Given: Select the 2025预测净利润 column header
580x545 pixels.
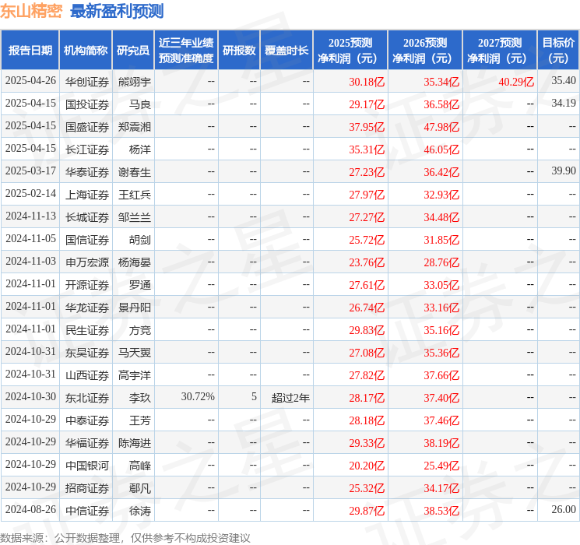Looking at the screenshot, I should (x=350, y=51).
